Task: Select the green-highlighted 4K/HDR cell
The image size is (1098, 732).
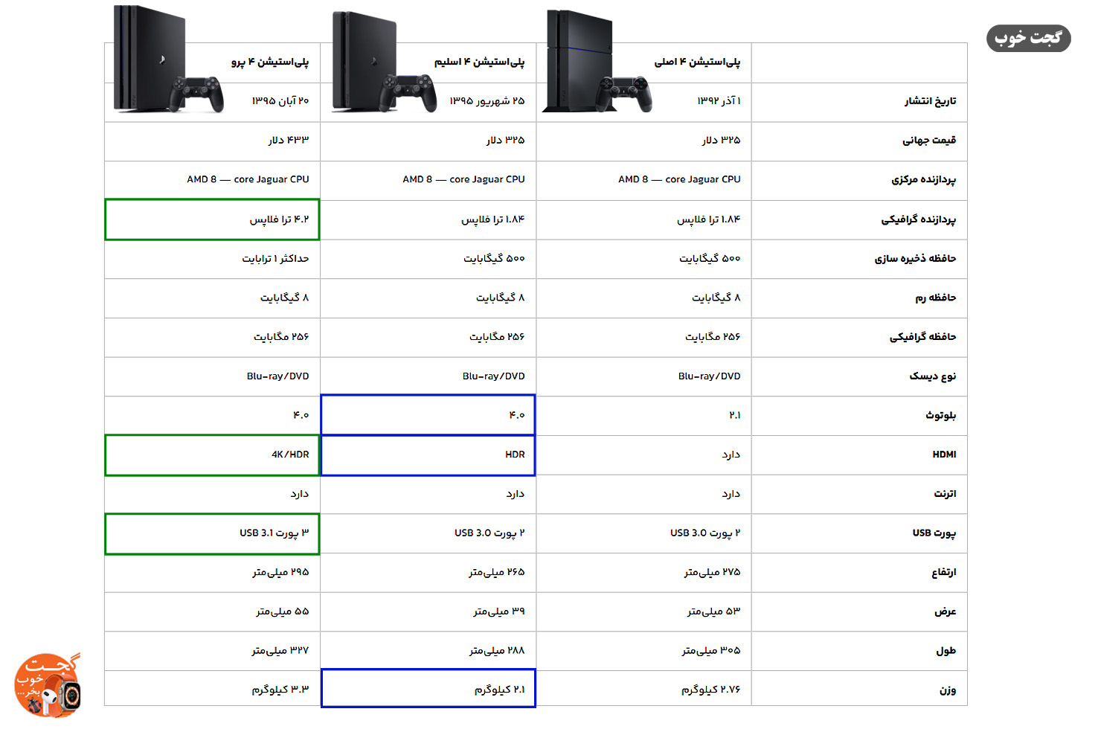Action: pos(212,455)
